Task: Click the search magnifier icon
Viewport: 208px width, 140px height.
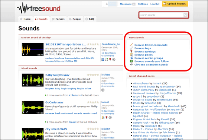Action: 185,15
